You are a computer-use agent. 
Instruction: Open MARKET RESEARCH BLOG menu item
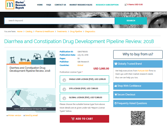tap(81, 5)
